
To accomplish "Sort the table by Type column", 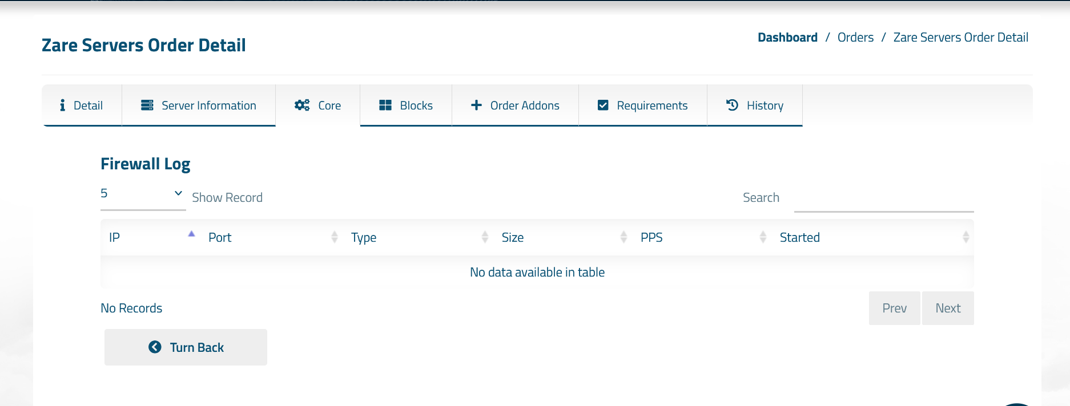I will pos(418,237).
